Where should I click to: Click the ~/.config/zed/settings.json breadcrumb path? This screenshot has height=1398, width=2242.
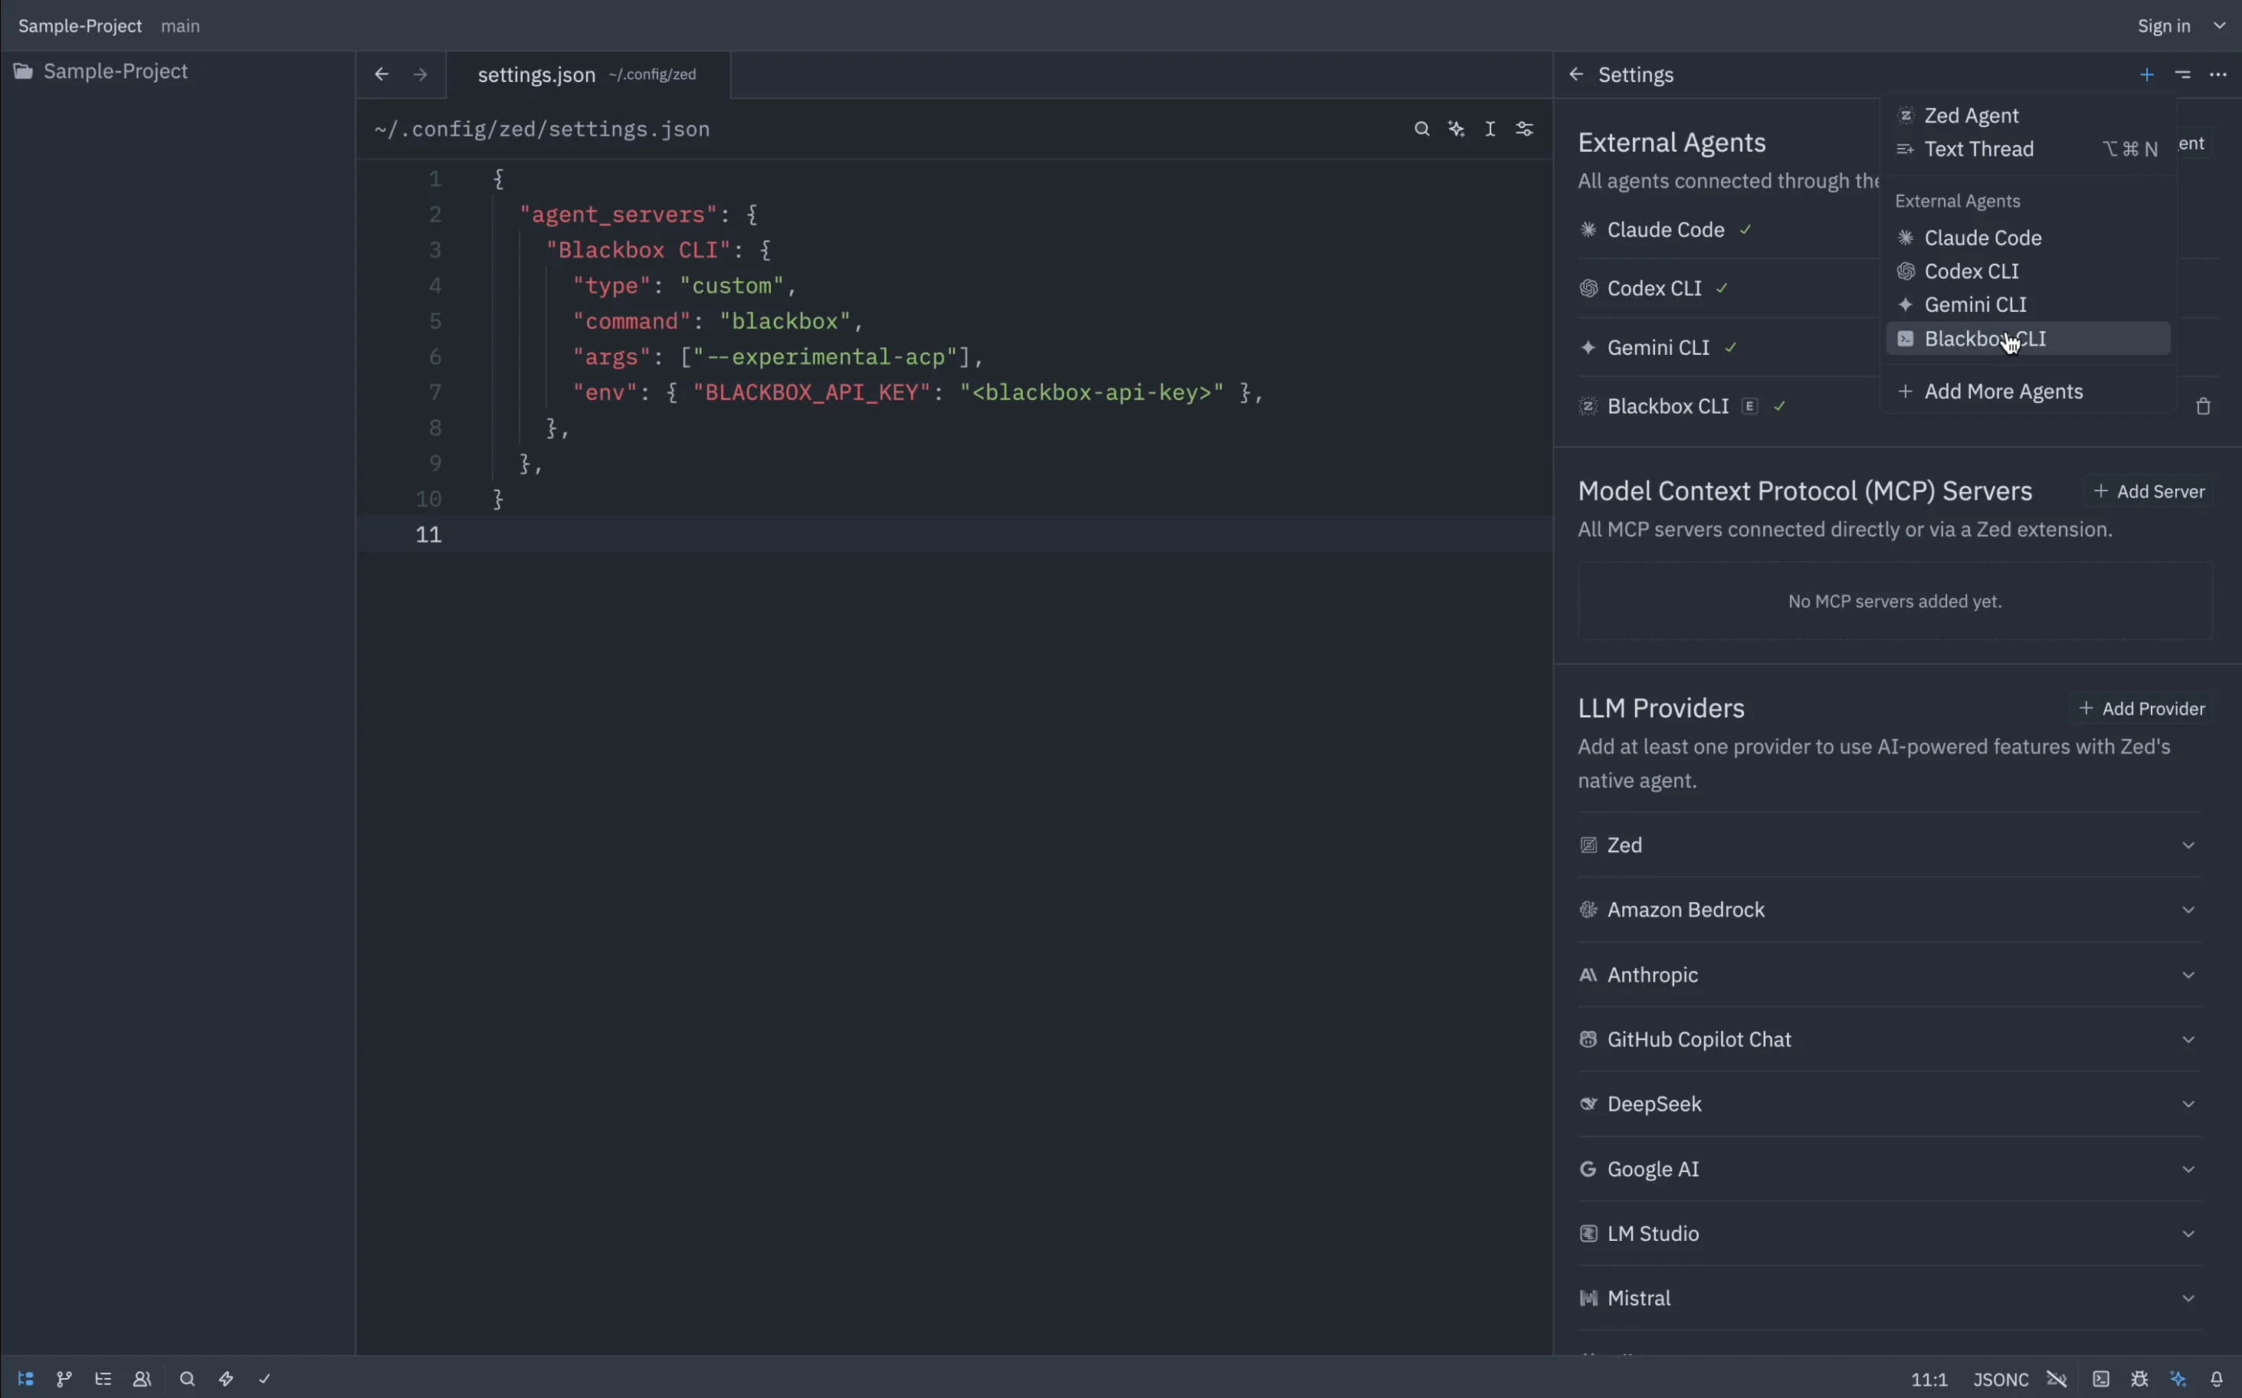(542, 130)
